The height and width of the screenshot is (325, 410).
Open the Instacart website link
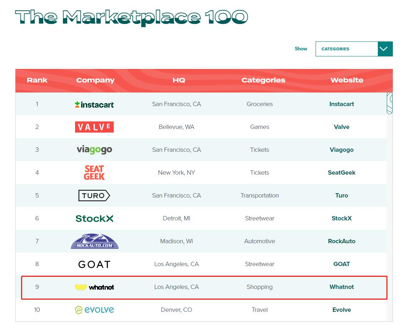tap(341, 104)
